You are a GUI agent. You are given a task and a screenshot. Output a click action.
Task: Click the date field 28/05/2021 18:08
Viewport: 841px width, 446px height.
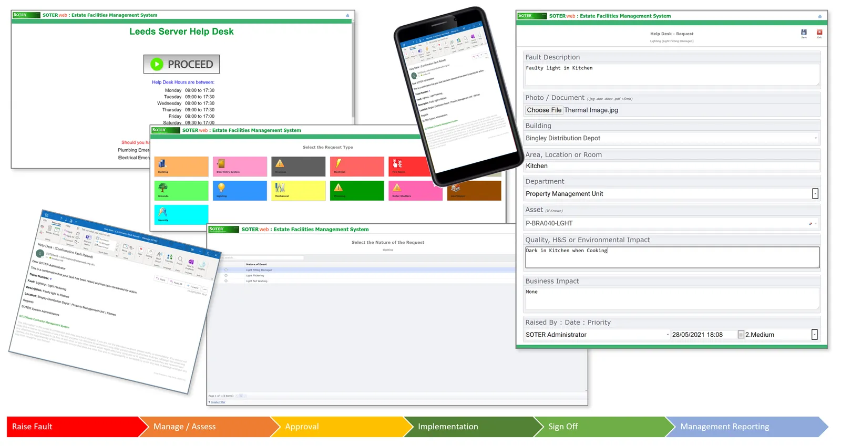(x=704, y=335)
